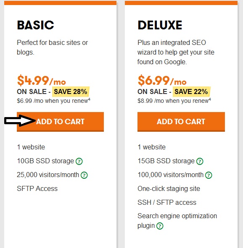This screenshot has width=243, height=248.
Task: Add the Deluxe plan to cart
Action: (x=181, y=122)
